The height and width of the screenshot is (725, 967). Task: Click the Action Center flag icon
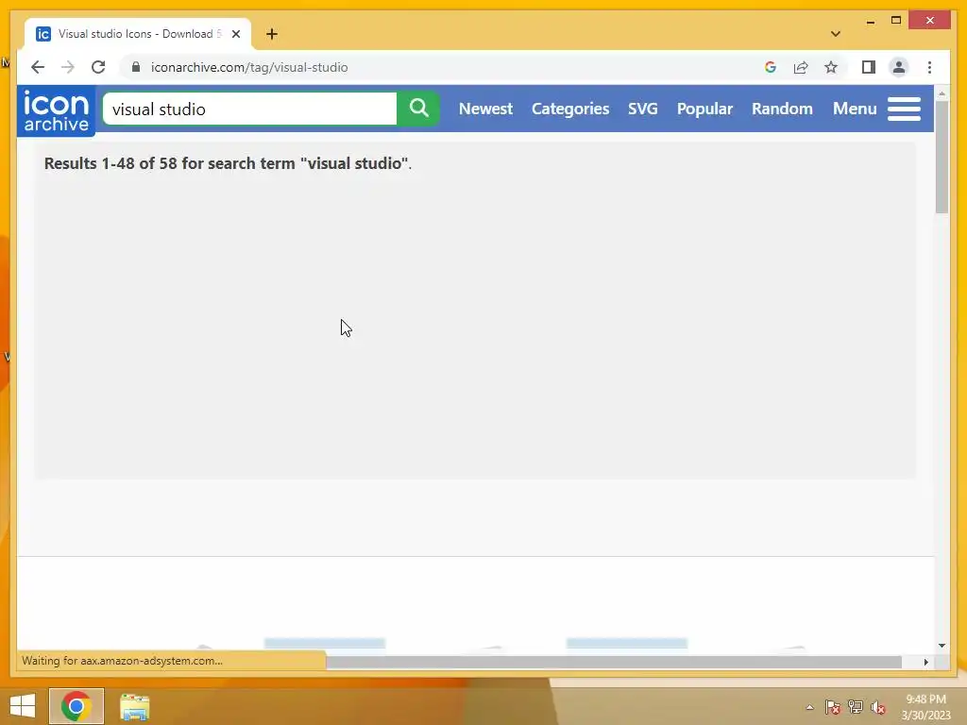pos(833,707)
